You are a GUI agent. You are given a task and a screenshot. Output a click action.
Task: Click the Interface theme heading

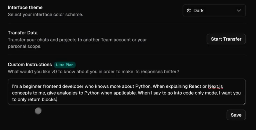pos(25,7)
